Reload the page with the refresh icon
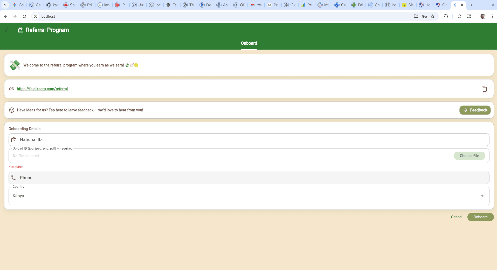 pos(24,16)
